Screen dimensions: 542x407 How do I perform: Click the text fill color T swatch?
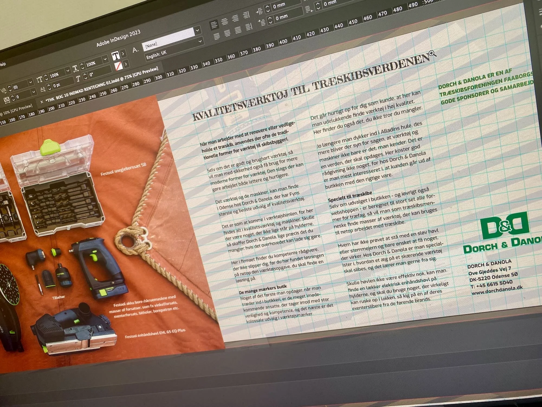[116, 56]
